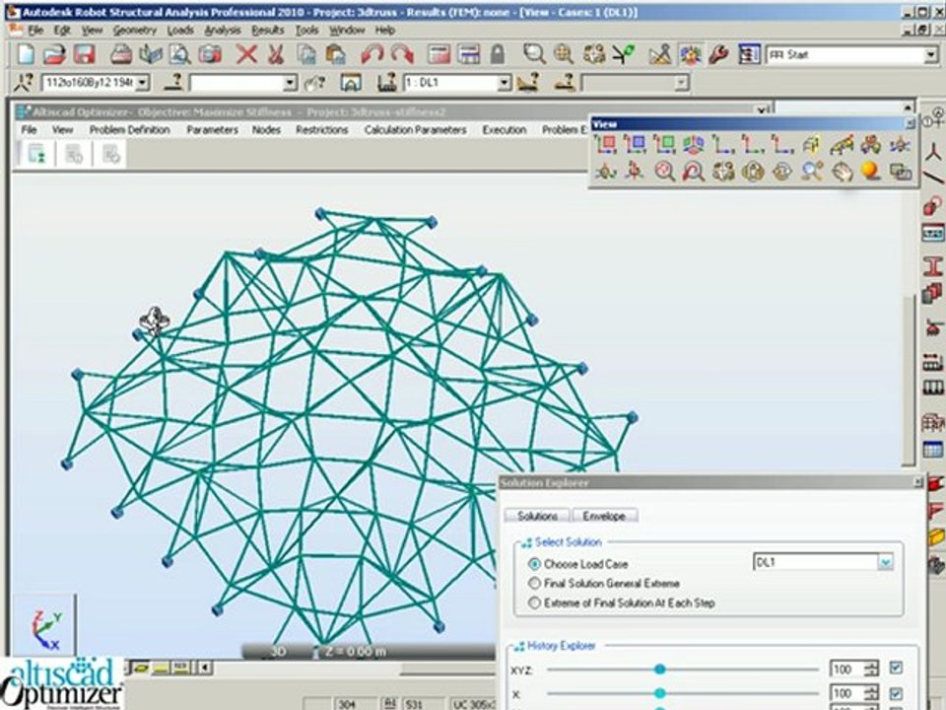Switch to the Envelope tab
This screenshot has height=710, width=946.
pyautogui.click(x=604, y=516)
